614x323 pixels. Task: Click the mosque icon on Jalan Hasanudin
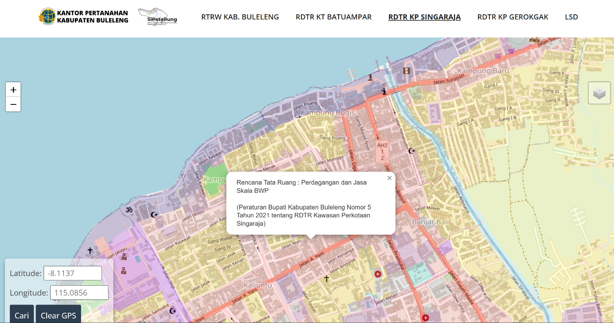[412, 151]
